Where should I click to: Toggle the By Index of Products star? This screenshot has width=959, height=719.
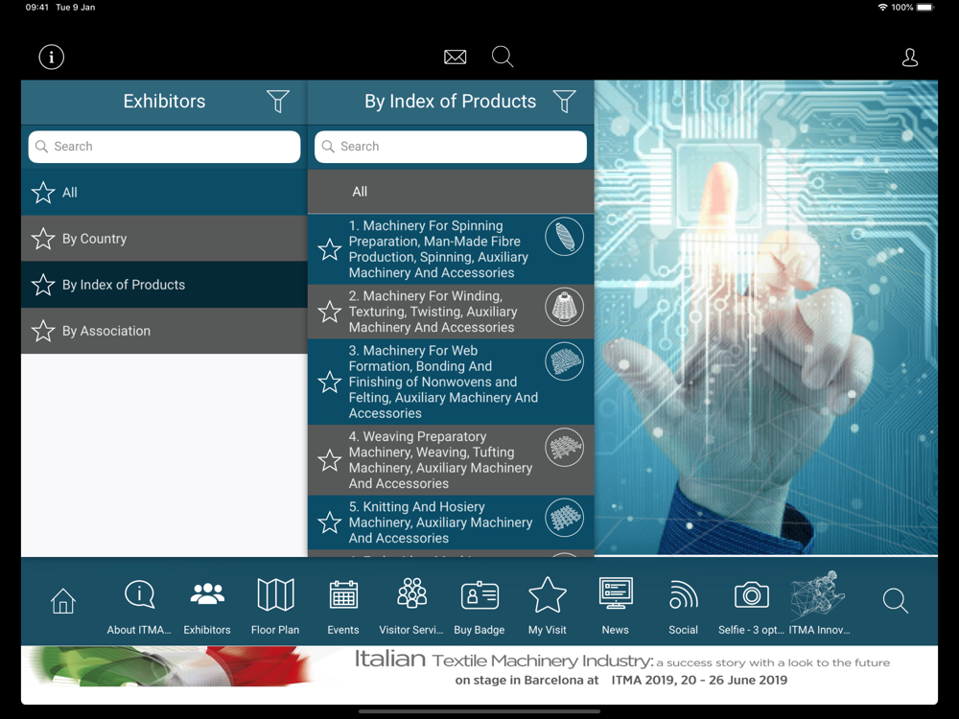pyautogui.click(x=43, y=285)
